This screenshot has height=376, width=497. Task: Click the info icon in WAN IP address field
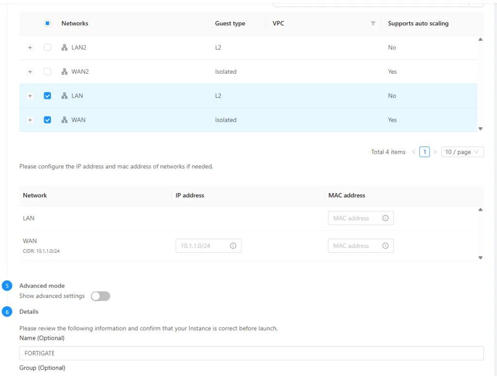233,246
